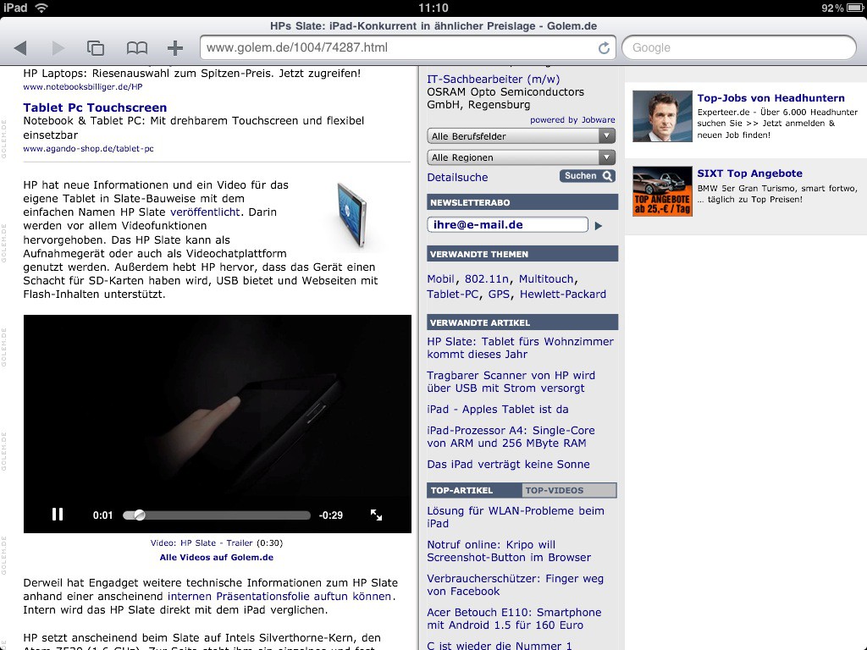Image resolution: width=867 pixels, height=650 pixels.
Task: Go forward with the forward arrow
Action: click(x=58, y=47)
